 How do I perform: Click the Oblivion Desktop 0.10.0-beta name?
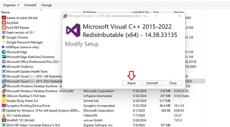click(x=26, y=96)
